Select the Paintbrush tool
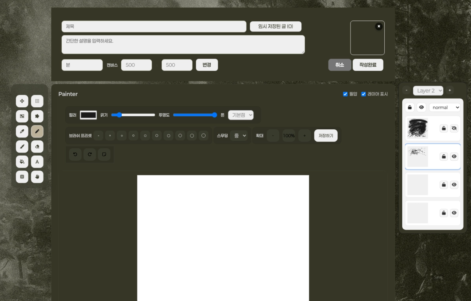The width and height of the screenshot is (471, 301). tap(22, 147)
